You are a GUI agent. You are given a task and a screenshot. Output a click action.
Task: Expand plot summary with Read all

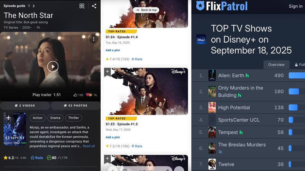click(x=89, y=146)
